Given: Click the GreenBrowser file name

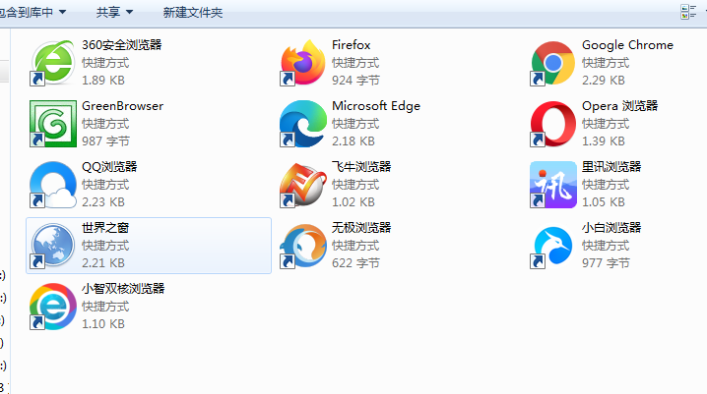Looking at the screenshot, I should (123, 106).
